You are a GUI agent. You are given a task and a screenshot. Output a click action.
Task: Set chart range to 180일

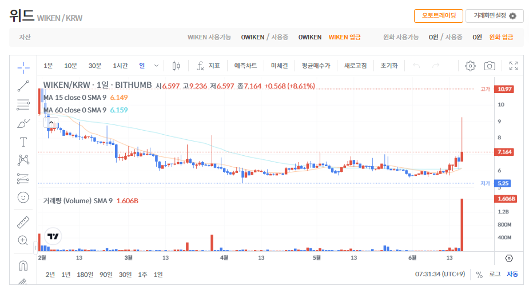pos(85,275)
